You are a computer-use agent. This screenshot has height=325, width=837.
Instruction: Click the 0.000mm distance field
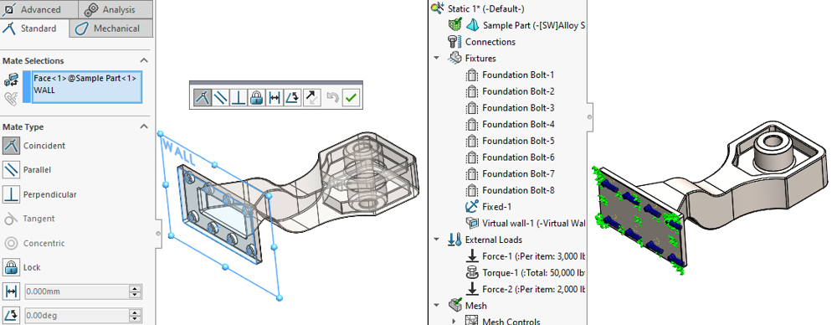point(77,291)
